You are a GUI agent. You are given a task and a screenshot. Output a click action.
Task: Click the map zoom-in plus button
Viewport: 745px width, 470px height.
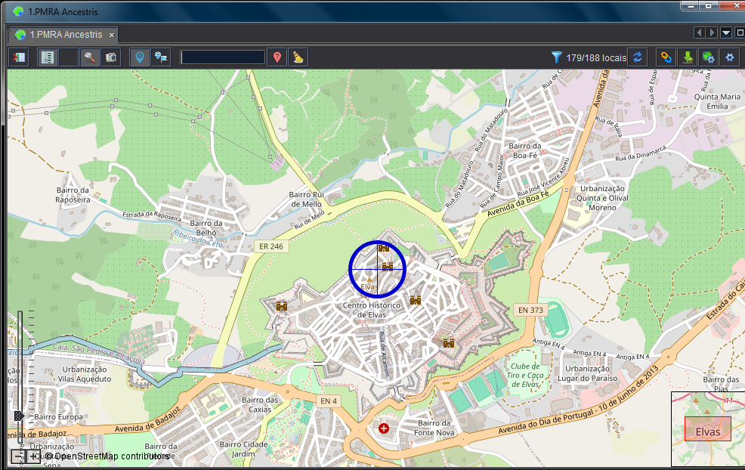click(34, 456)
